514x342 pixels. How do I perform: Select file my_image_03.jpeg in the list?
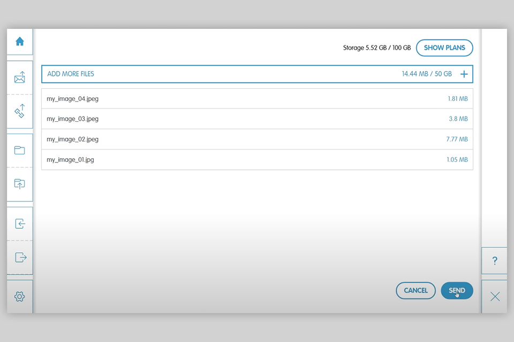tap(73, 119)
